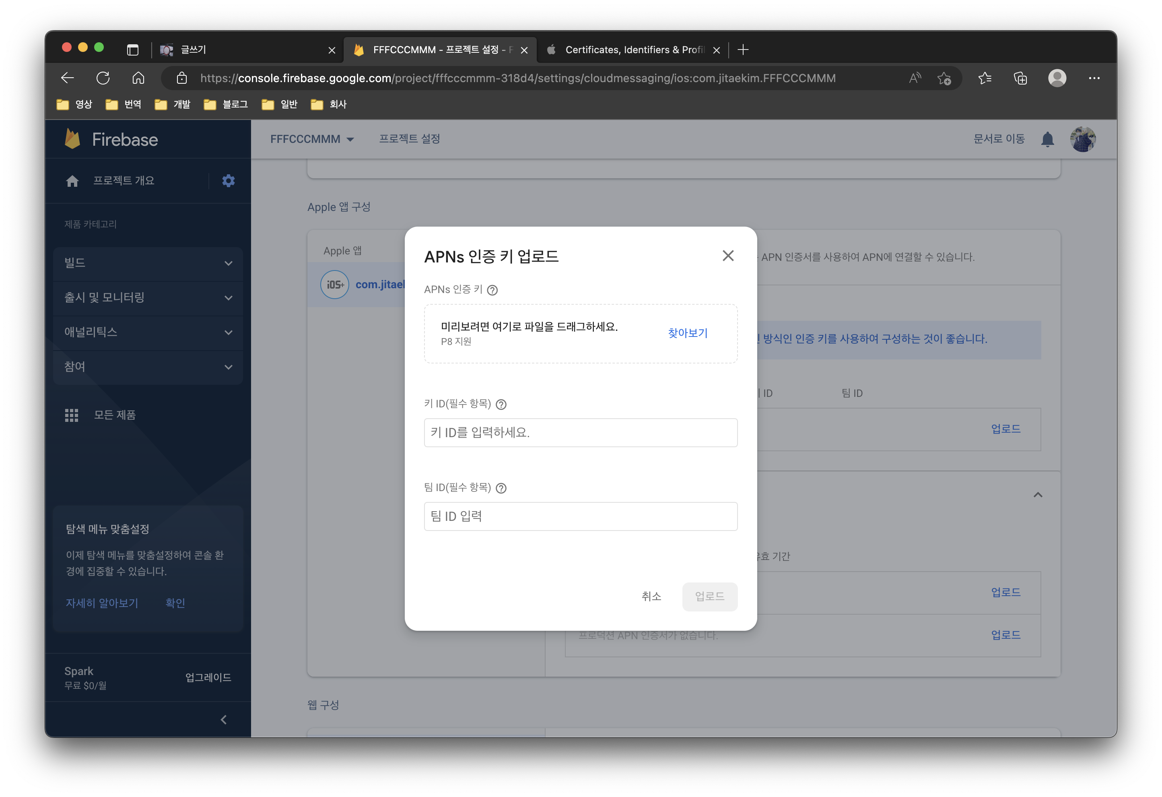Click the site lock icon in address bar
1162x797 pixels.
click(182, 78)
